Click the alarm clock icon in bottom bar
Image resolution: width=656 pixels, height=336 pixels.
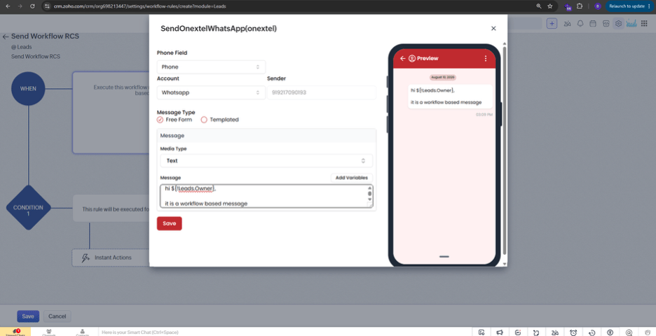pyautogui.click(x=573, y=332)
